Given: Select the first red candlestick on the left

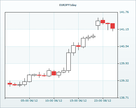Looking at the screenshot, I should coord(10,84).
